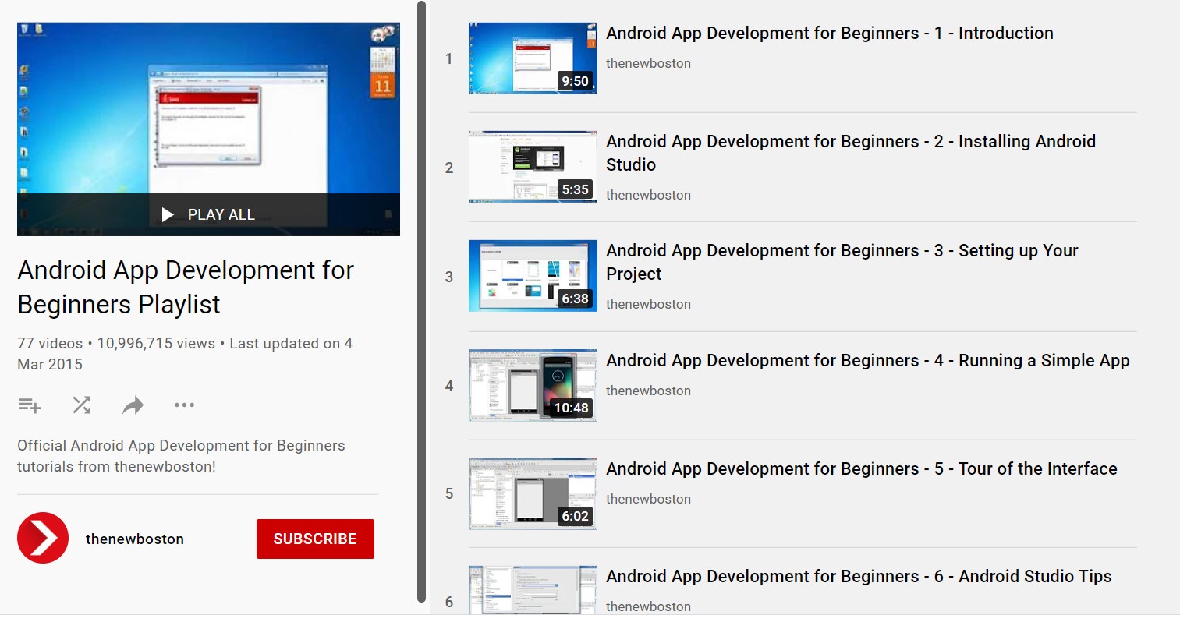Viewport: 1180px width, 622px height.
Task: Click thenewboston under Android Studio Tips
Action: click(648, 606)
